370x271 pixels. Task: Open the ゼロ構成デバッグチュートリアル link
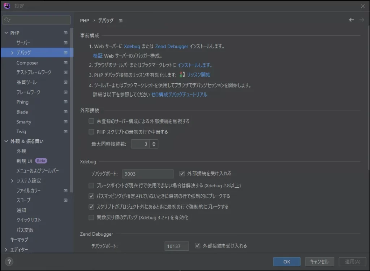click(x=179, y=95)
